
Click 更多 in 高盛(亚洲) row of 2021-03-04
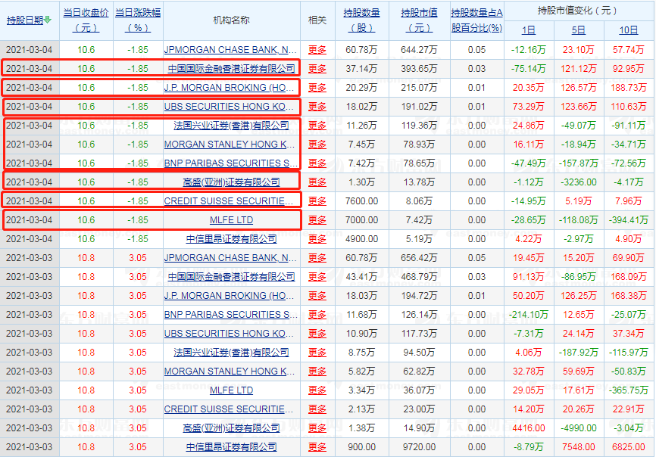[x=317, y=182]
